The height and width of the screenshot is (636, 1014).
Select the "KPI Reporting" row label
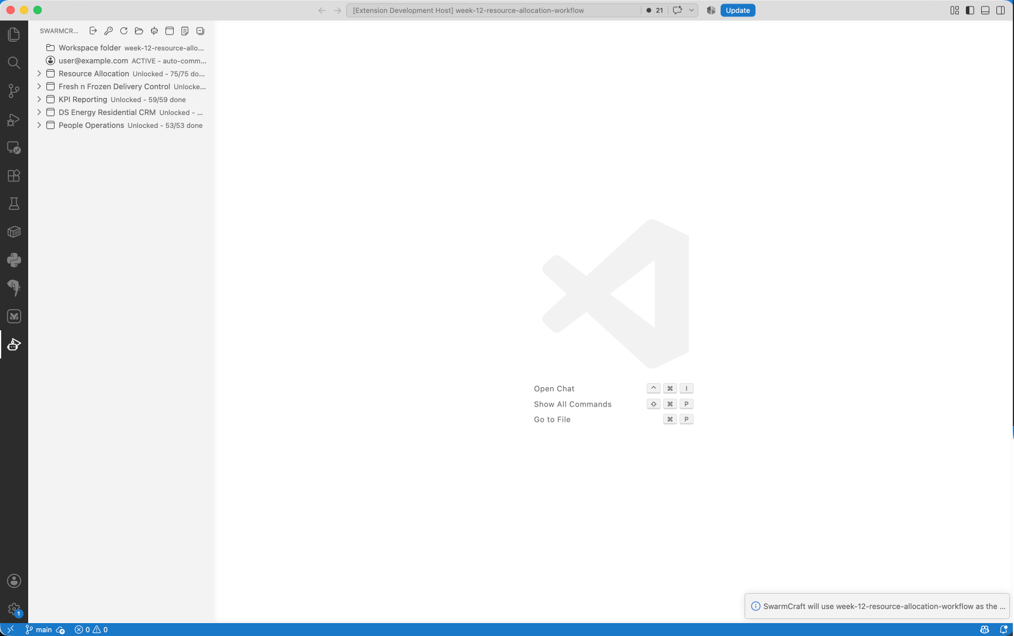click(83, 99)
